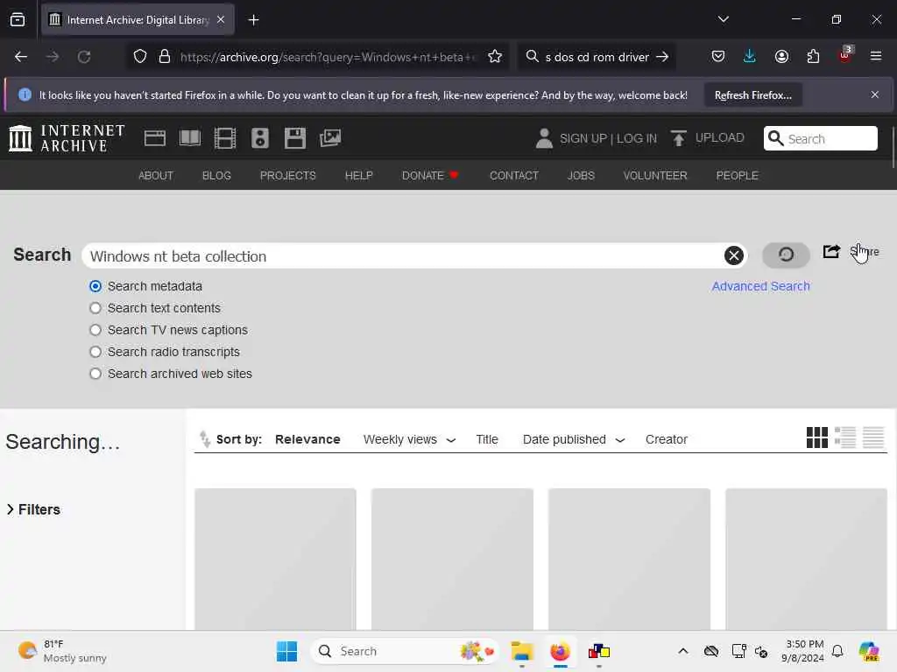This screenshot has height=672, width=897.
Task: Switch to extended list view
Action: click(x=845, y=437)
